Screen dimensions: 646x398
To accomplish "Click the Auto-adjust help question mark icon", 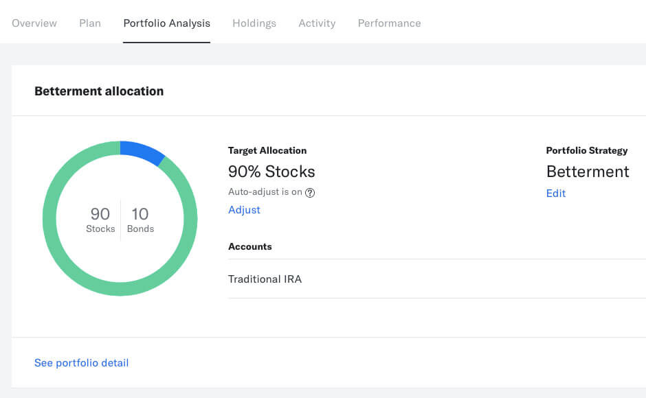I will pyautogui.click(x=310, y=193).
